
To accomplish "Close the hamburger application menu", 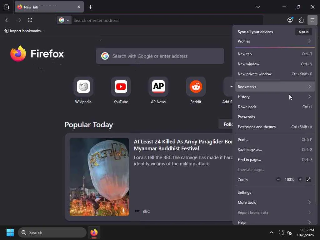I will pyautogui.click(x=312, y=20).
